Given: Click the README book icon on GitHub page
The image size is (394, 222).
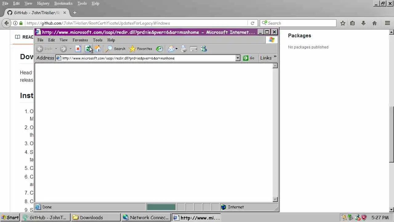Looking at the screenshot, I should coord(18,37).
